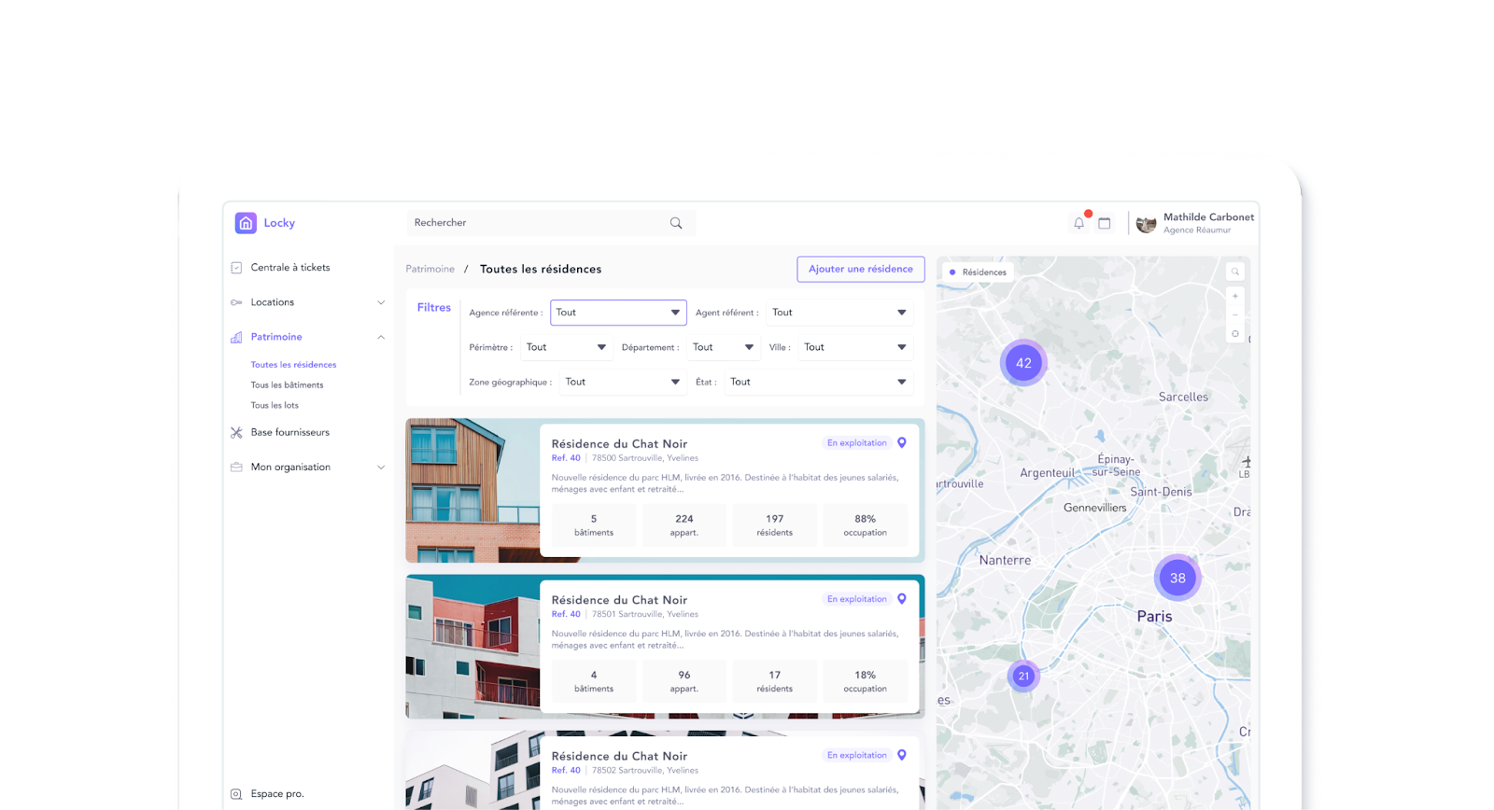Open the État dropdown
Viewport: 1494px width, 810px height.
(819, 382)
